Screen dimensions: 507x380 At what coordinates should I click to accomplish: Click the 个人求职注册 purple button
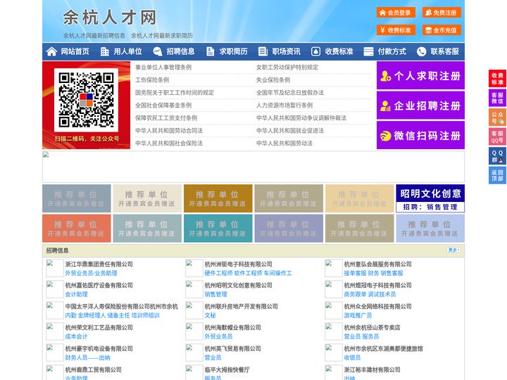point(420,75)
